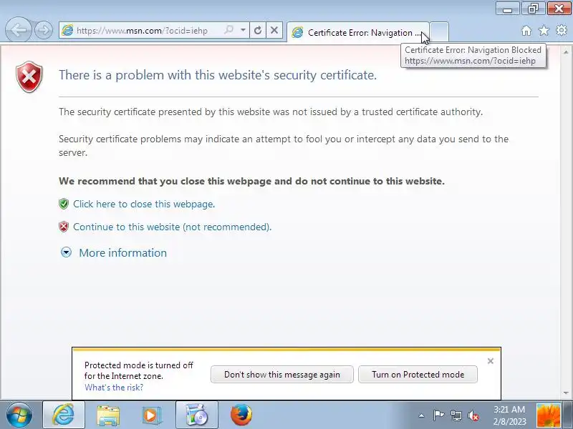The height and width of the screenshot is (429, 573).
Task: Click the network tray icon
Action: tap(456, 415)
